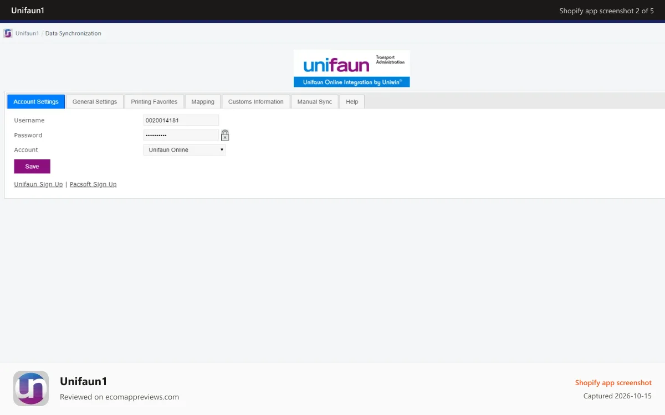Go to the Printing Favorites tab
Image resolution: width=665 pixels, height=415 pixels.
pyautogui.click(x=154, y=102)
